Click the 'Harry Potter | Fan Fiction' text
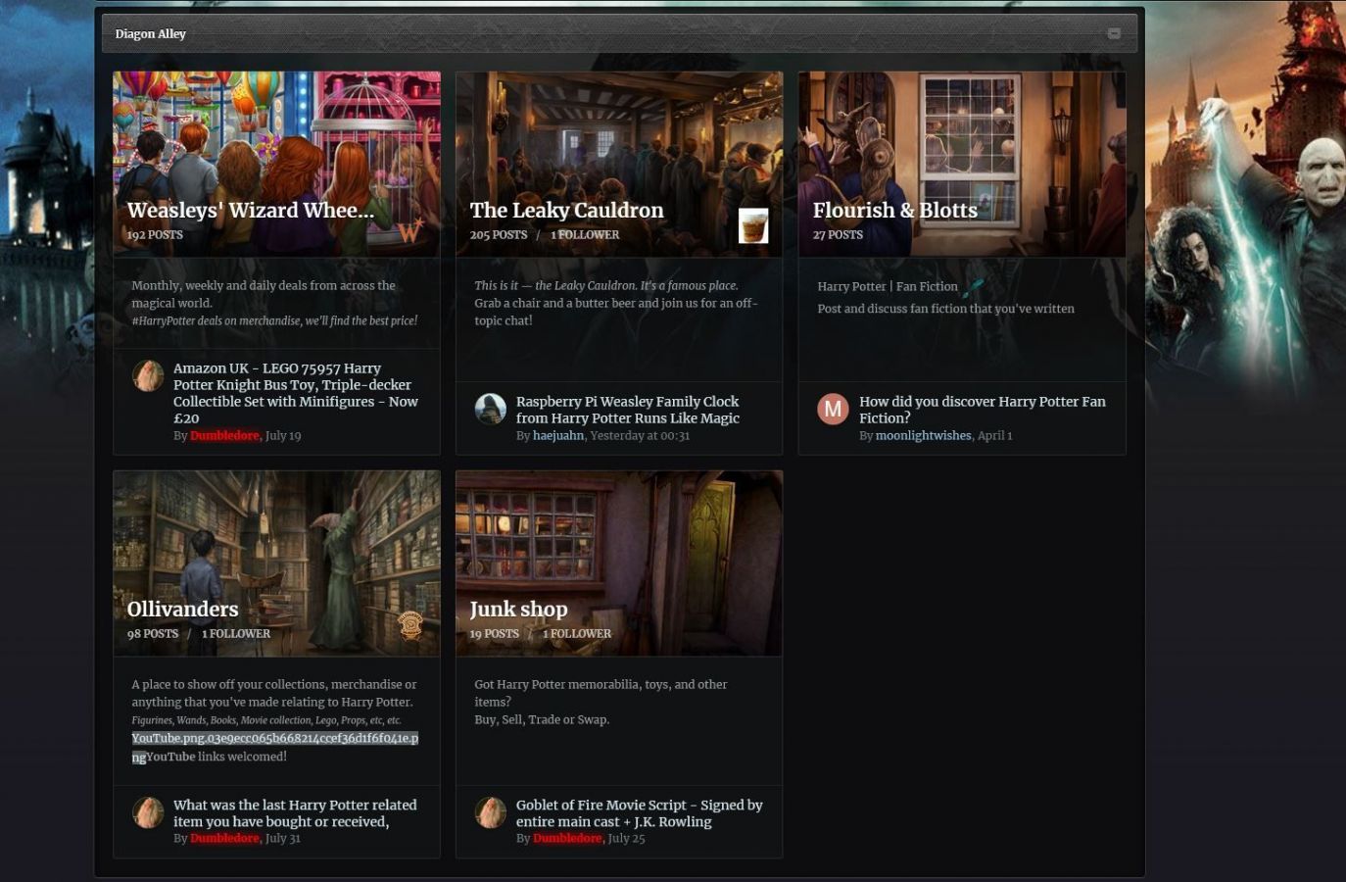1346x882 pixels. tap(888, 286)
